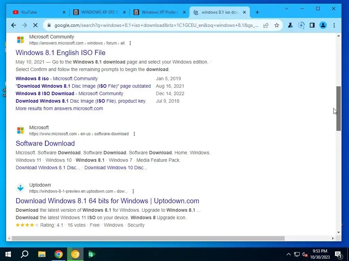Open File Explorer from the taskbar
Image resolution: width=349 pixels, height=261 pixels.
(42, 254)
